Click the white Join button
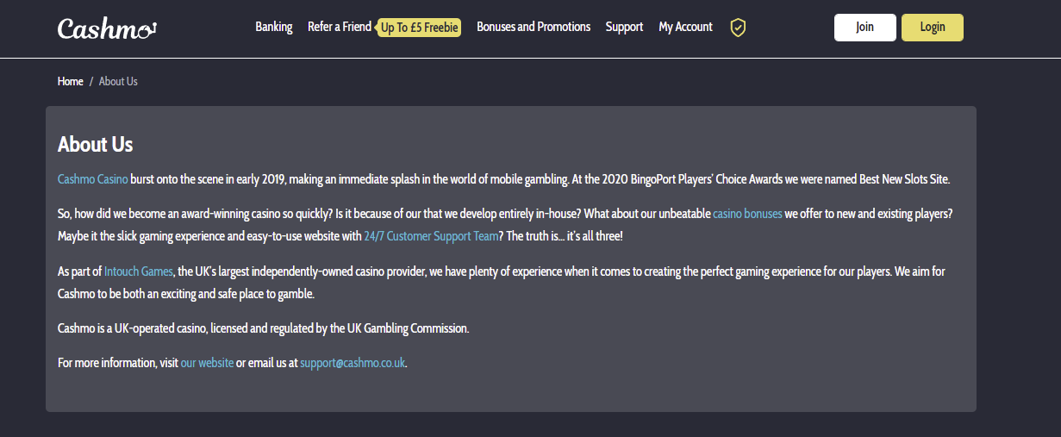Image resolution: width=1061 pixels, height=437 pixels. pyautogui.click(x=864, y=28)
